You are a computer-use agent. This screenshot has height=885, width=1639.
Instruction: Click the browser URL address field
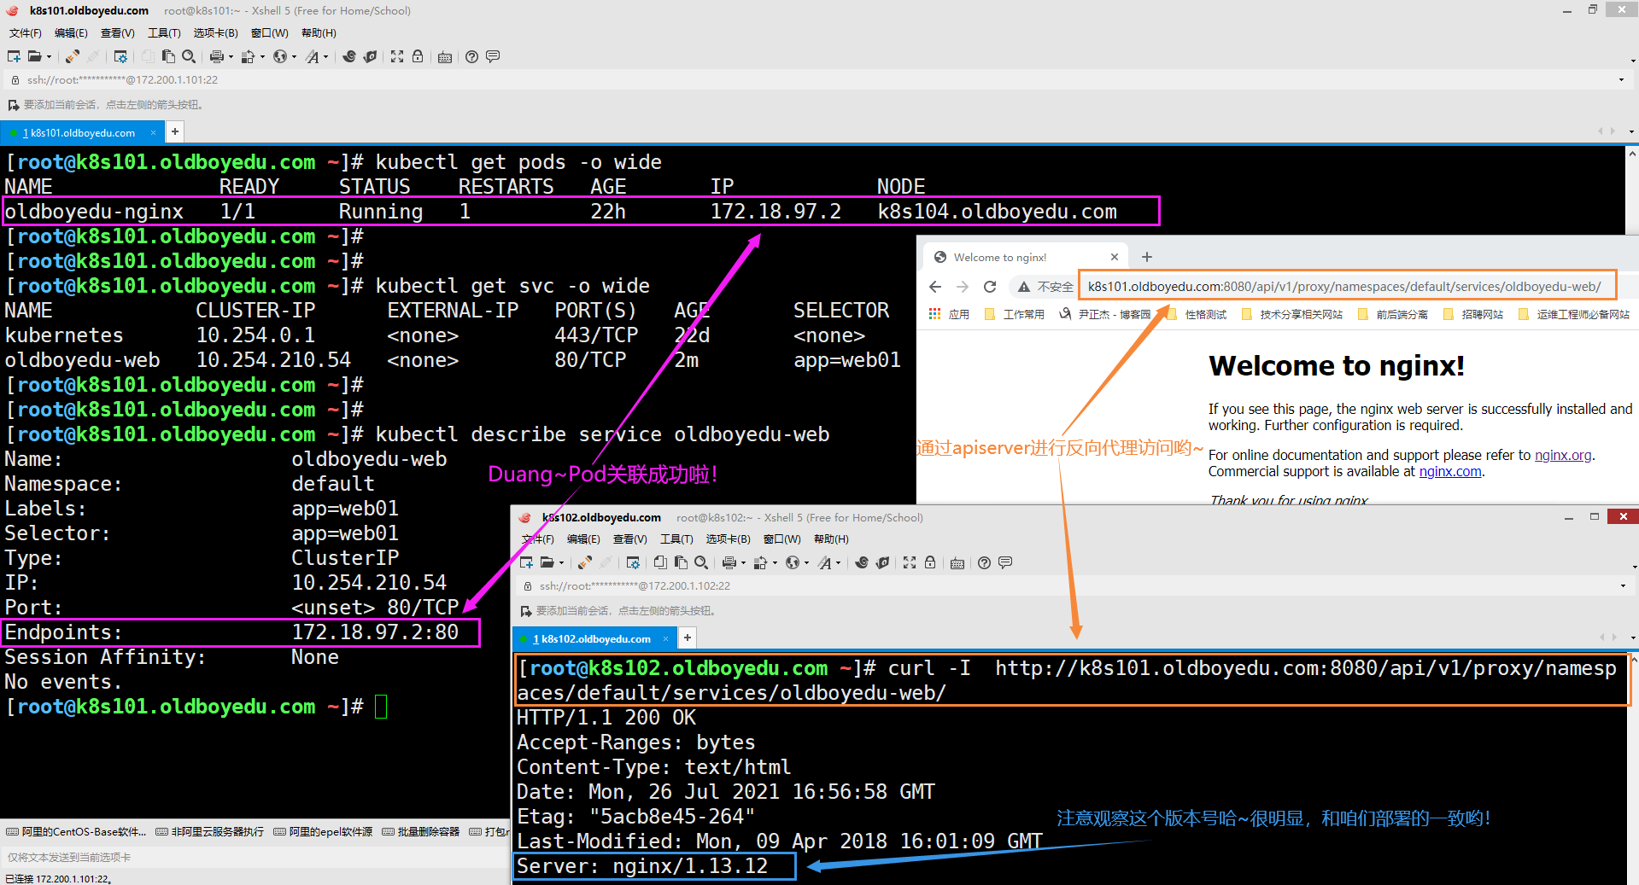[1344, 287]
